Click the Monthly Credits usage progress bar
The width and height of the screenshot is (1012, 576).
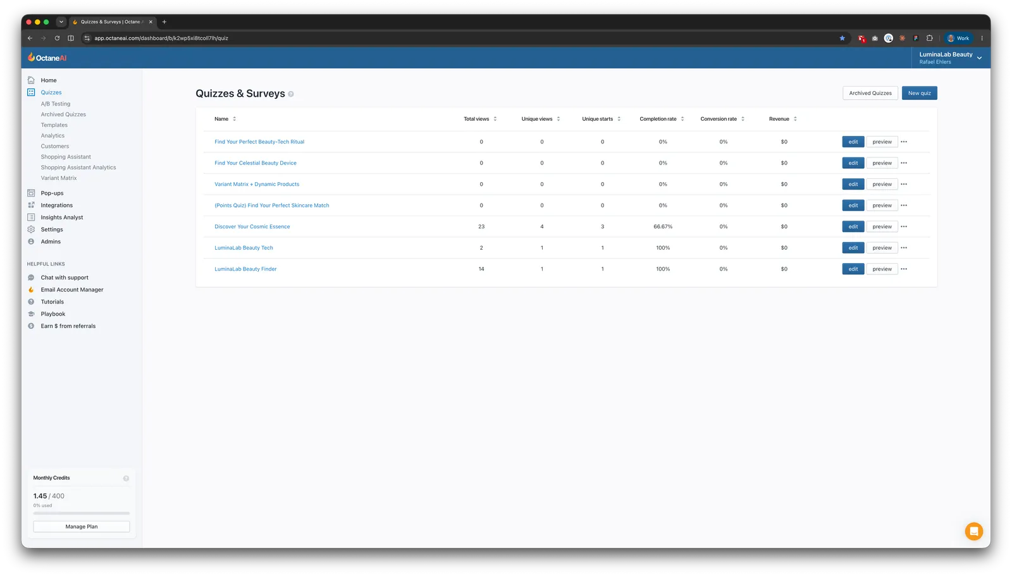(x=82, y=513)
